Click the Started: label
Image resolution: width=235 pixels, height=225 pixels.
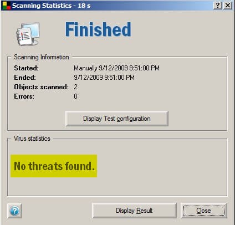(x=26, y=68)
